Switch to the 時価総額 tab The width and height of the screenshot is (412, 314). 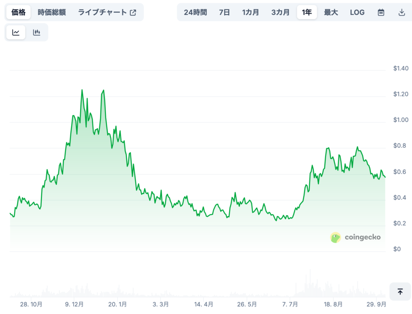click(x=51, y=12)
